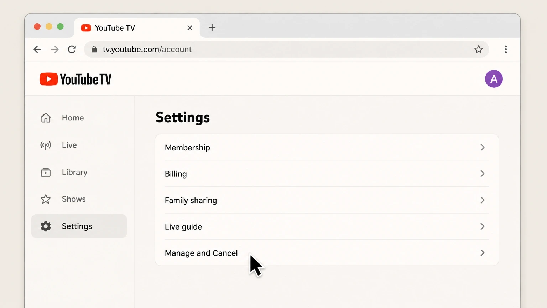Select the YouTube TV browser tab
Viewport: 547px width, 308px height.
[137, 28]
